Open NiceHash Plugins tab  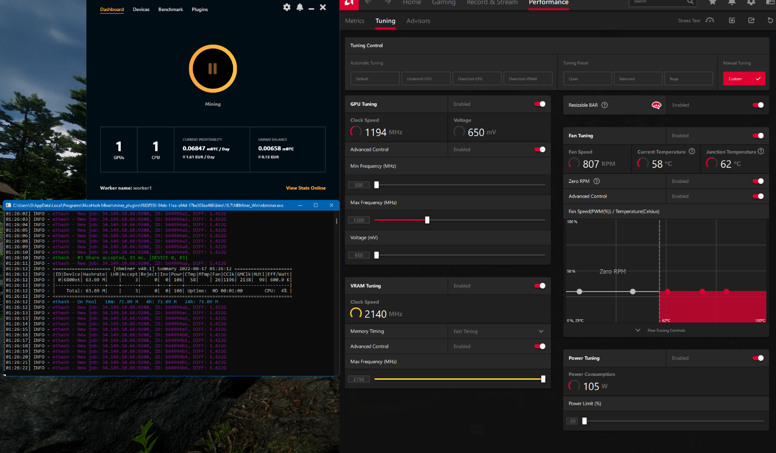point(200,9)
